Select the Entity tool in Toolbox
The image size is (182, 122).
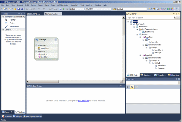click(12, 23)
